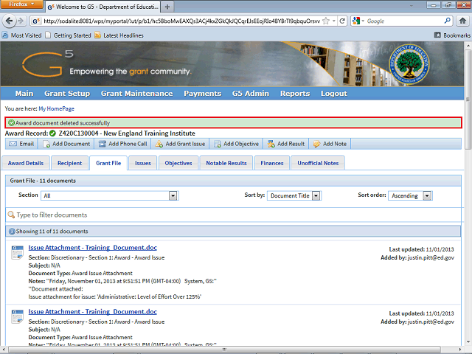This screenshot has width=472, height=354.
Task: Switch to the Recipient tab
Action: tap(69, 163)
